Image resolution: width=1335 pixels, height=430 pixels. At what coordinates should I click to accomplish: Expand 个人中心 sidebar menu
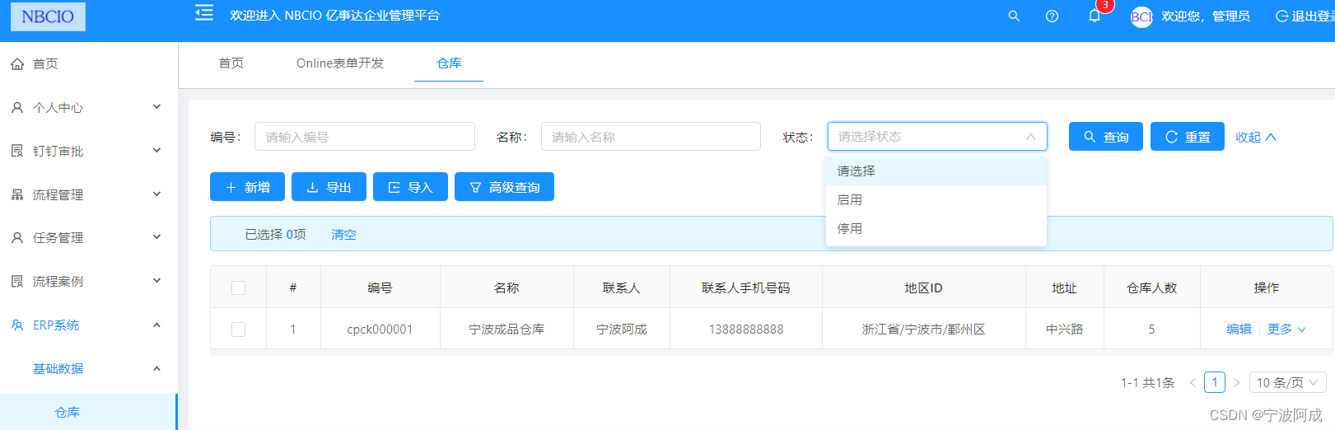88,108
